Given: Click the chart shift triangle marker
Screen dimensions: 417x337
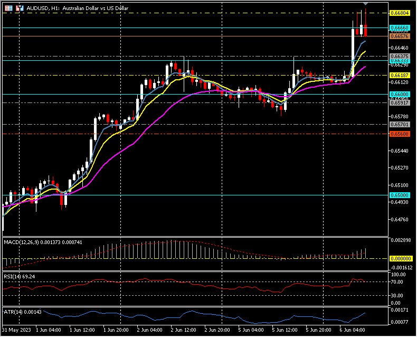Looking at the screenshot, I should pyautogui.click(x=365, y=5).
